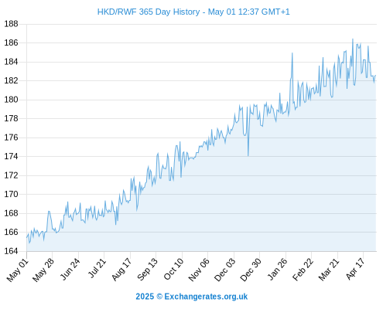Click the 176 y-axis value label

click(11, 138)
